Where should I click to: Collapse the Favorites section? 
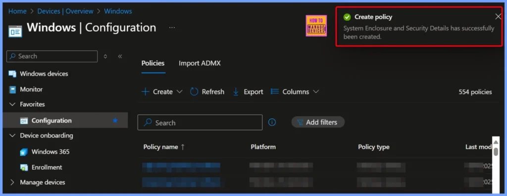pyautogui.click(x=12, y=105)
